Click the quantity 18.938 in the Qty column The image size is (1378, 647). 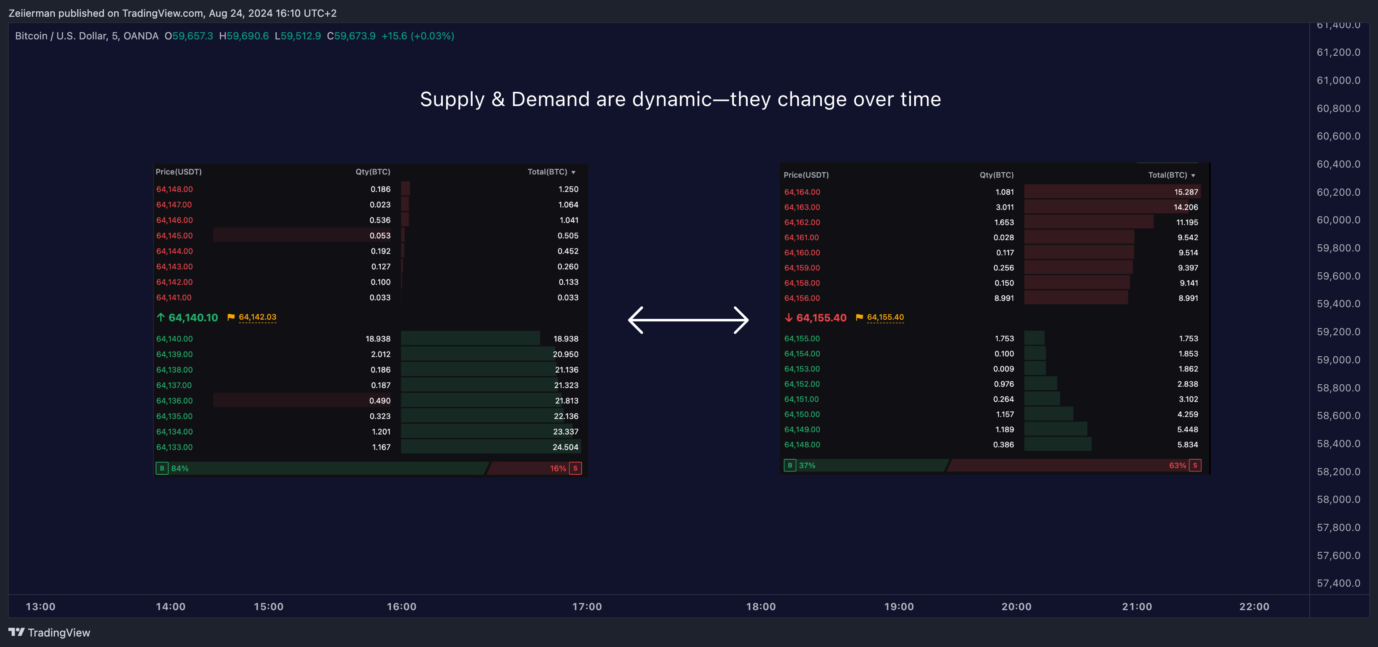point(378,339)
